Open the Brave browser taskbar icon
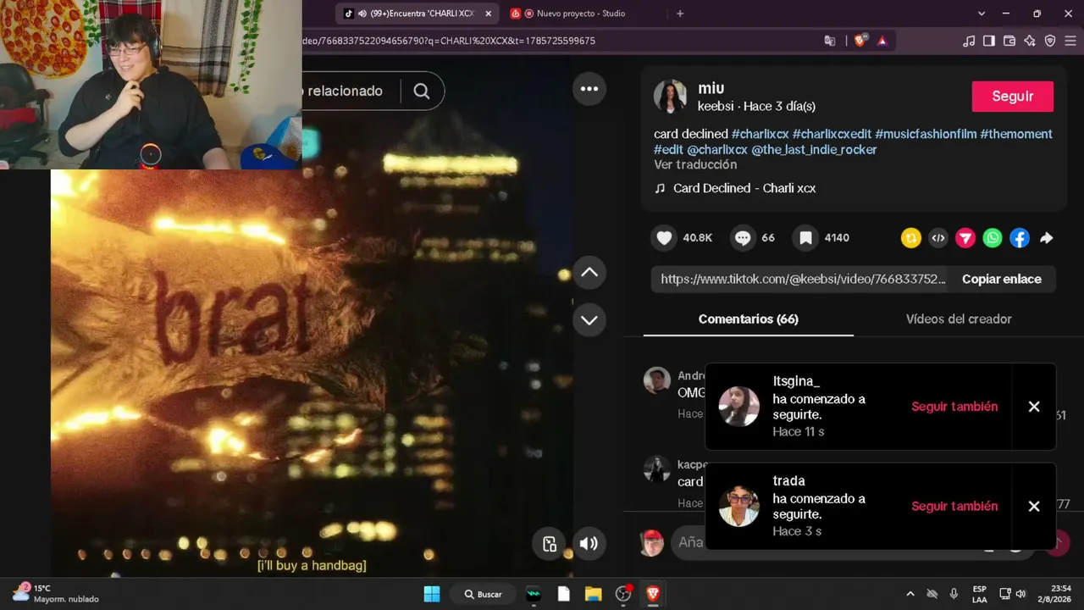This screenshot has height=610, width=1084. coord(652,594)
